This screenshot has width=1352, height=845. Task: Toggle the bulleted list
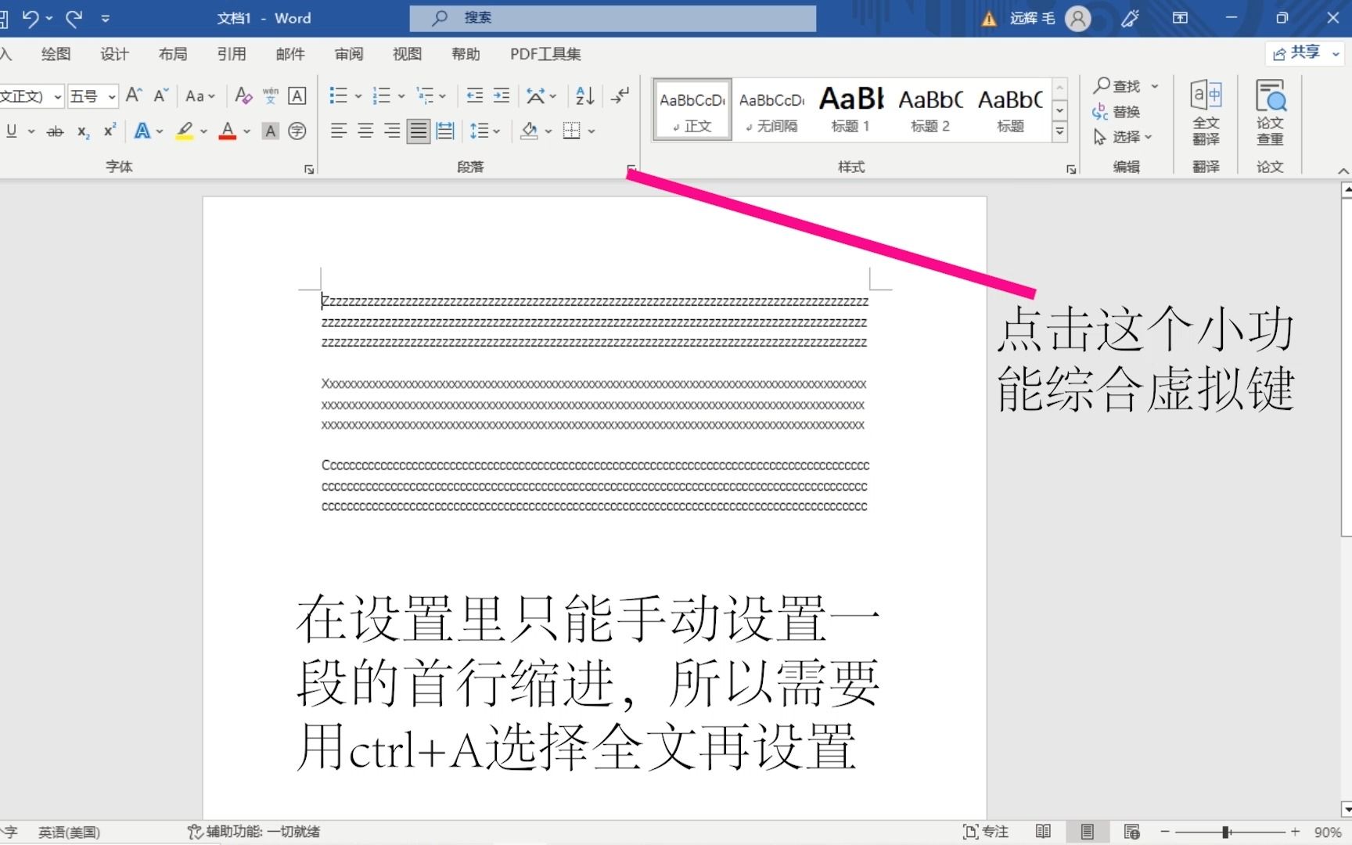340,95
